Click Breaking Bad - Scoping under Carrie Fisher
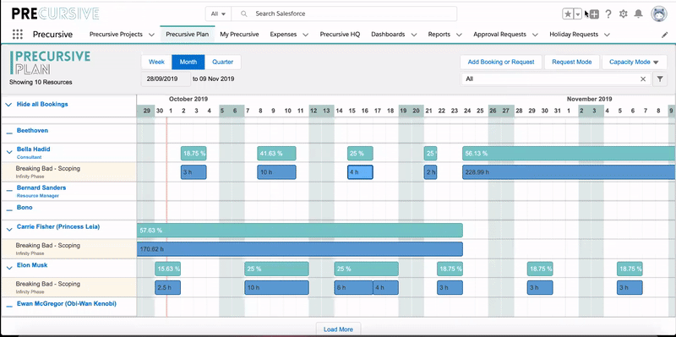The width and height of the screenshot is (676, 337). click(48, 246)
